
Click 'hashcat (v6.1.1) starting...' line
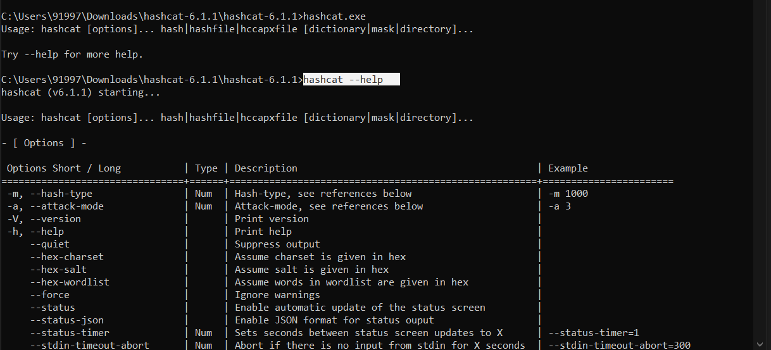click(81, 92)
